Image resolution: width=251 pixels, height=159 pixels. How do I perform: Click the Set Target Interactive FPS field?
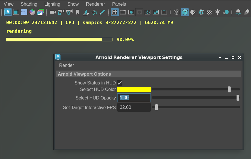click(x=134, y=107)
